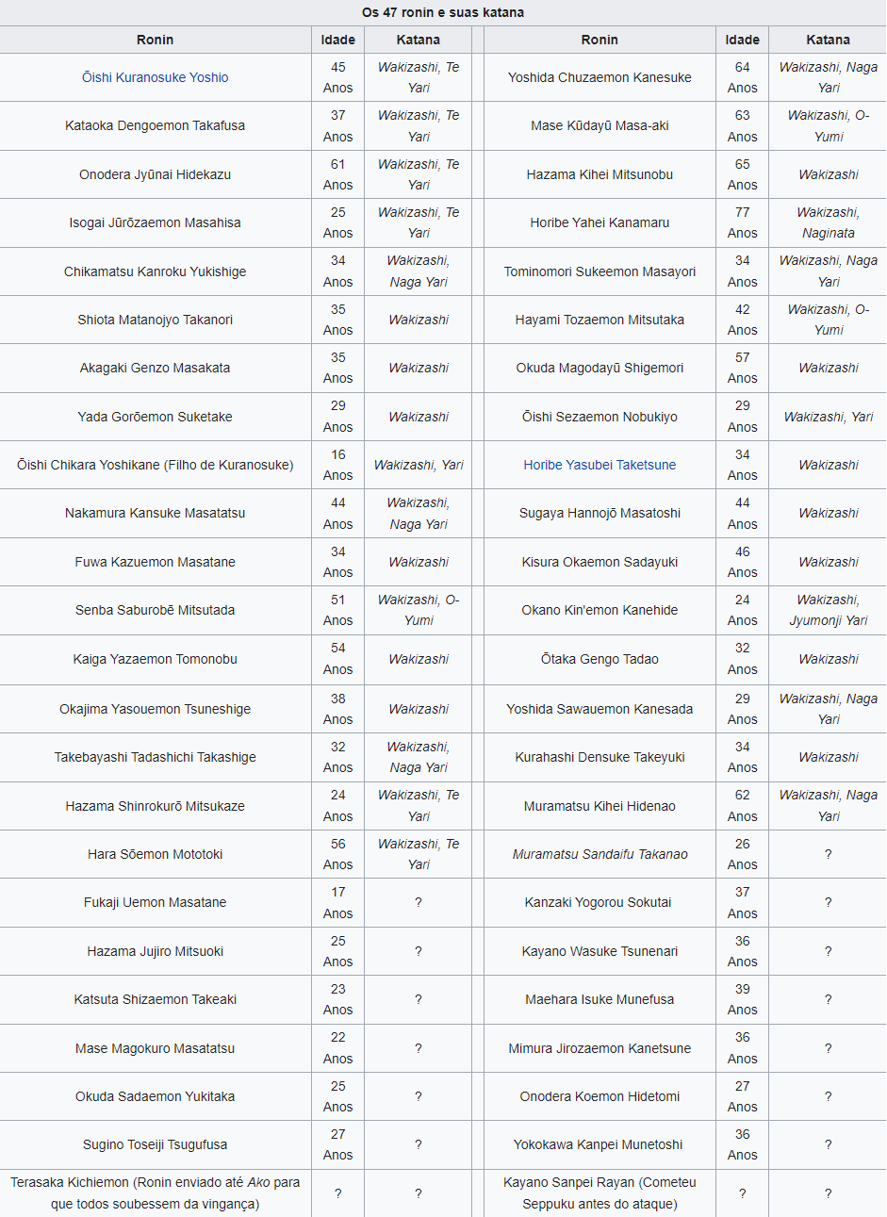The image size is (887, 1217).
Task: Click the italic name Muramatsu Sandaifu Takanao
Action: [x=600, y=854]
